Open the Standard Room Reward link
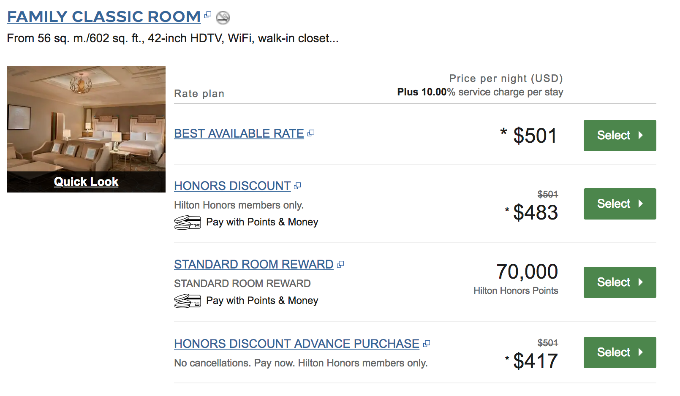The image size is (680, 396). (253, 264)
